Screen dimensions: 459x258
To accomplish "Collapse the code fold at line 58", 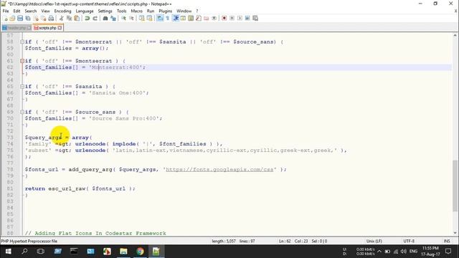I will [x=22, y=42].
